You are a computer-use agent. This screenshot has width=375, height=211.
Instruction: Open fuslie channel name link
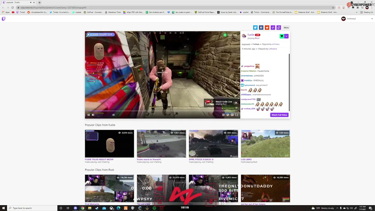[251, 35]
